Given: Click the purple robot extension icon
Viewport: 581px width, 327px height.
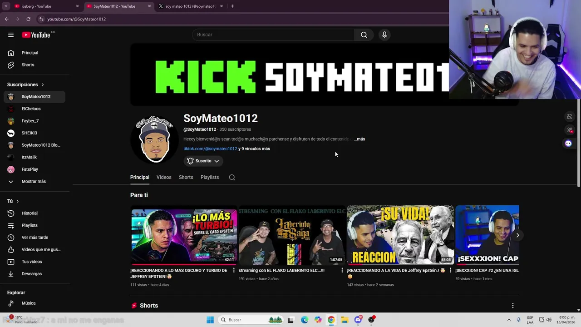Looking at the screenshot, I should [x=568, y=144].
